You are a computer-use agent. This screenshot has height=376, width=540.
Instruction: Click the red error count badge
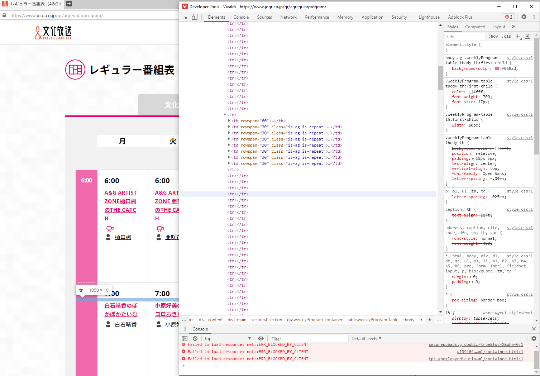(509, 17)
